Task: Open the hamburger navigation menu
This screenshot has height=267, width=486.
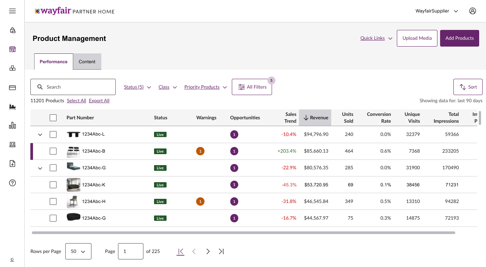Action: [x=12, y=11]
